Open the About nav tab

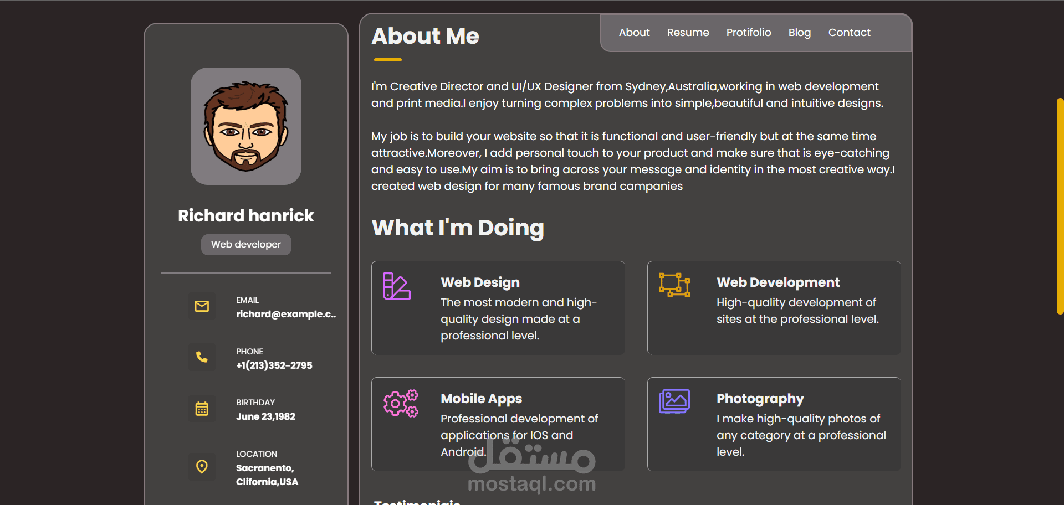pos(634,33)
